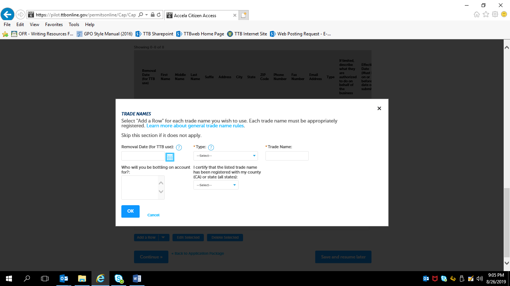
Task: Click the Delete Selected button
Action: 225,238
